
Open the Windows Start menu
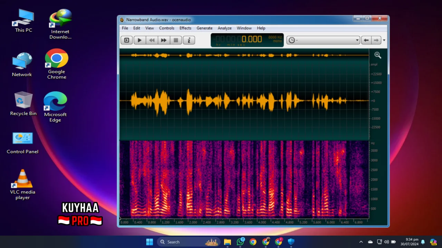point(150,242)
